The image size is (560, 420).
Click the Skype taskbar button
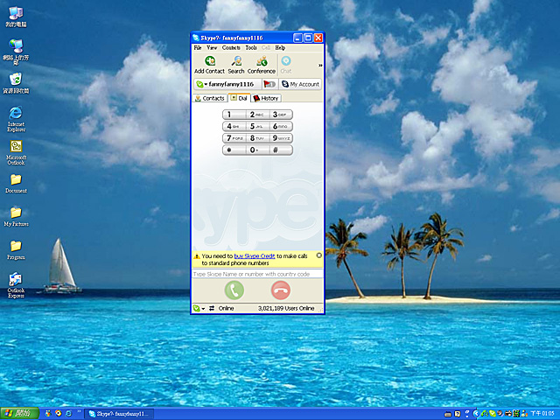pyautogui.click(x=120, y=414)
